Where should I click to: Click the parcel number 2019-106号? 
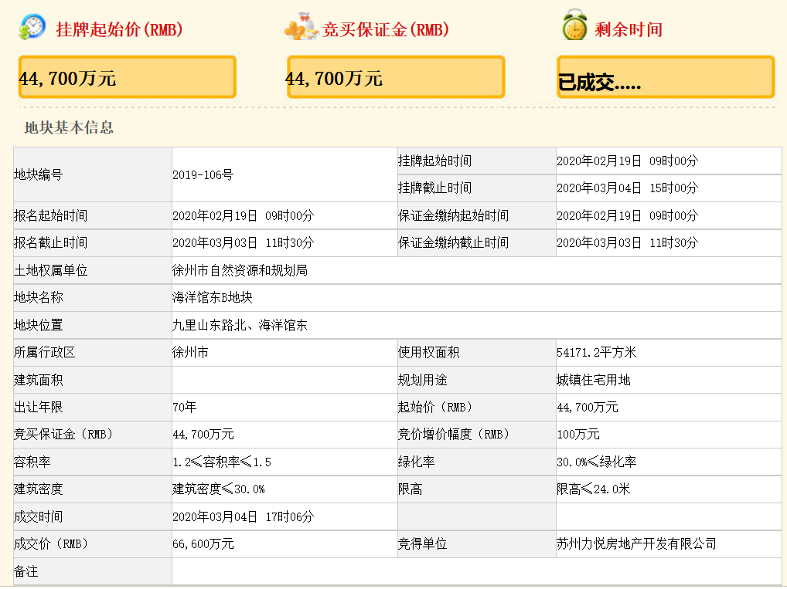click(203, 175)
